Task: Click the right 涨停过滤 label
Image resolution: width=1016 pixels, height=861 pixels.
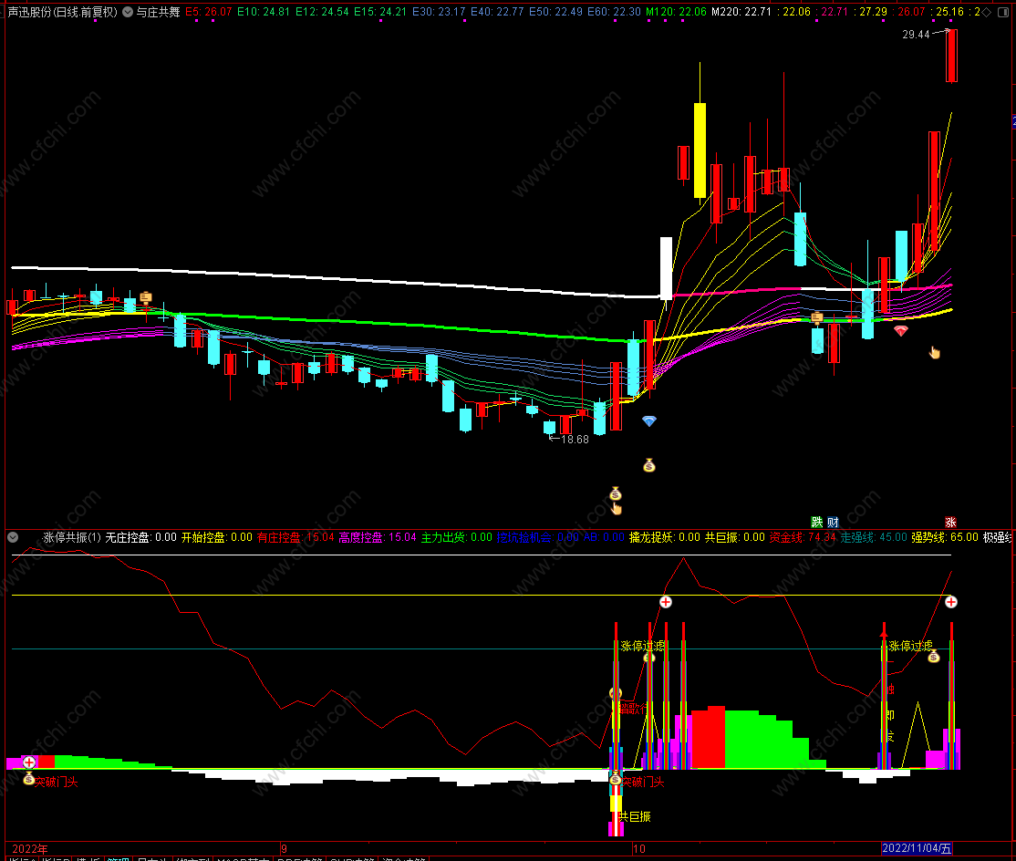Action: 911,646
